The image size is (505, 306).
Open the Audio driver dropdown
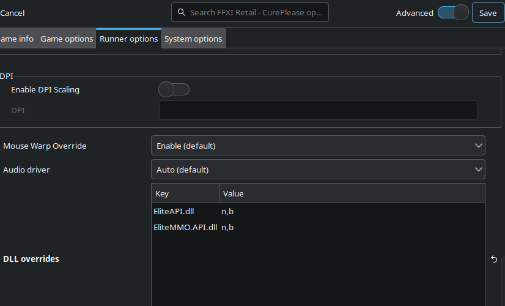[318, 170]
